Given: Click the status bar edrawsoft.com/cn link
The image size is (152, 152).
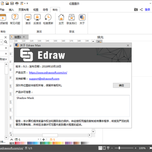Looking at the screenshot, I should tap(11, 148).
